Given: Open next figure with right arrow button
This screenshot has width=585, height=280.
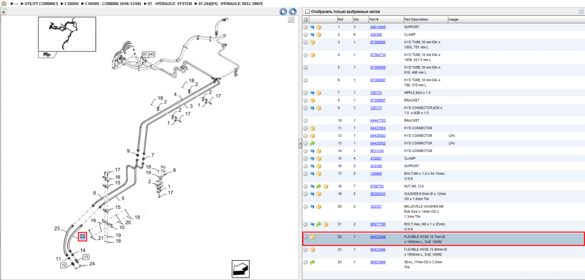Looking at the screenshot, I should coord(292,12).
